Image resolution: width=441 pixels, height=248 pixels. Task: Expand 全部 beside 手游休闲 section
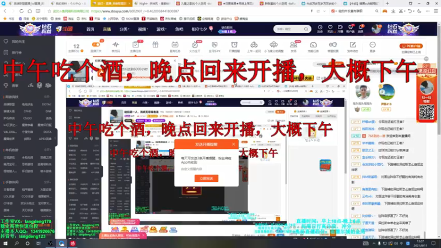pyautogui.click(x=47, y=182)
